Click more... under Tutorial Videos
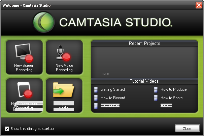204x136 pixels. [166, 106]
